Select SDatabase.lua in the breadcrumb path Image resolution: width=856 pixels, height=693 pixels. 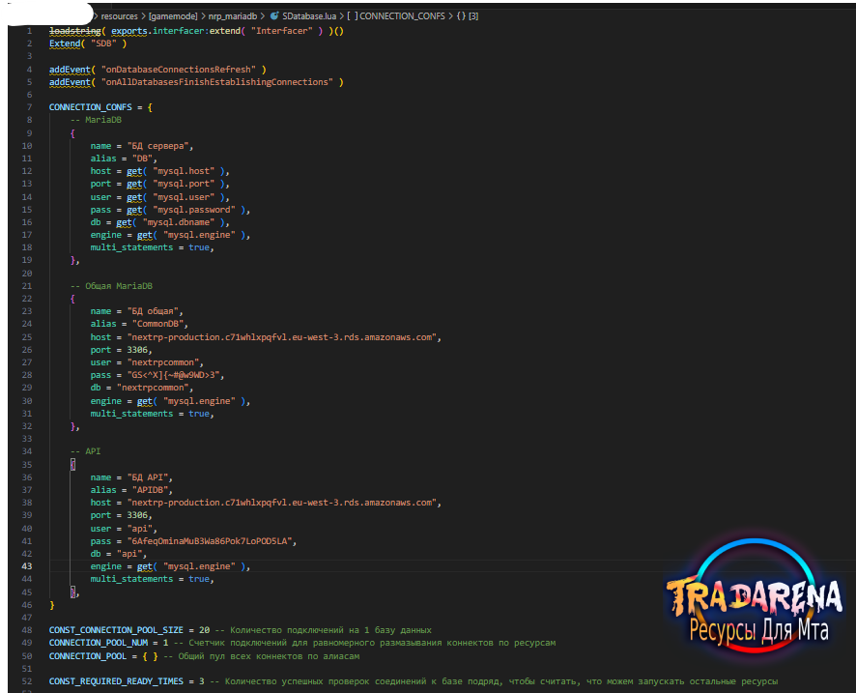point(309,16)
